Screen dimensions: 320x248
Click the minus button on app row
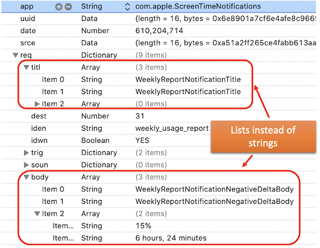click(68, 7)
